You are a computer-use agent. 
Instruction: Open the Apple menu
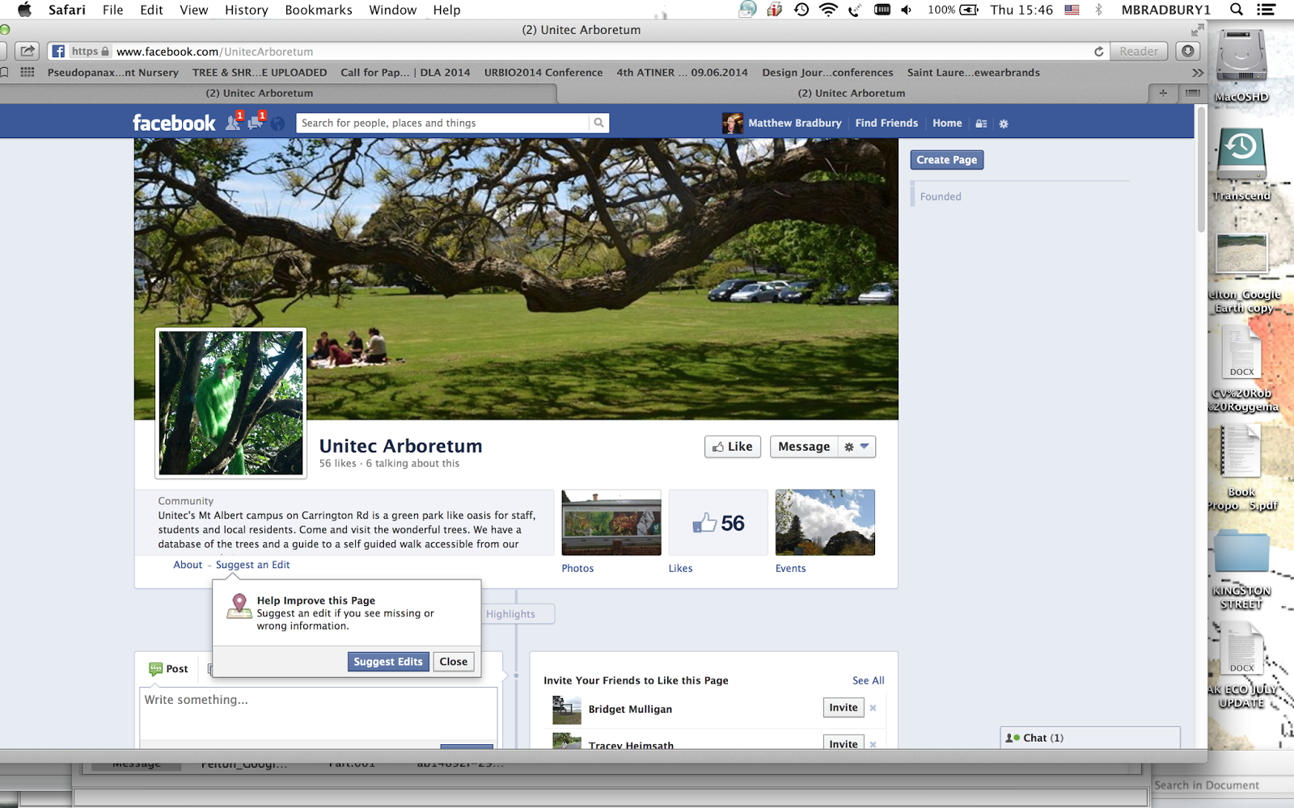24,10
